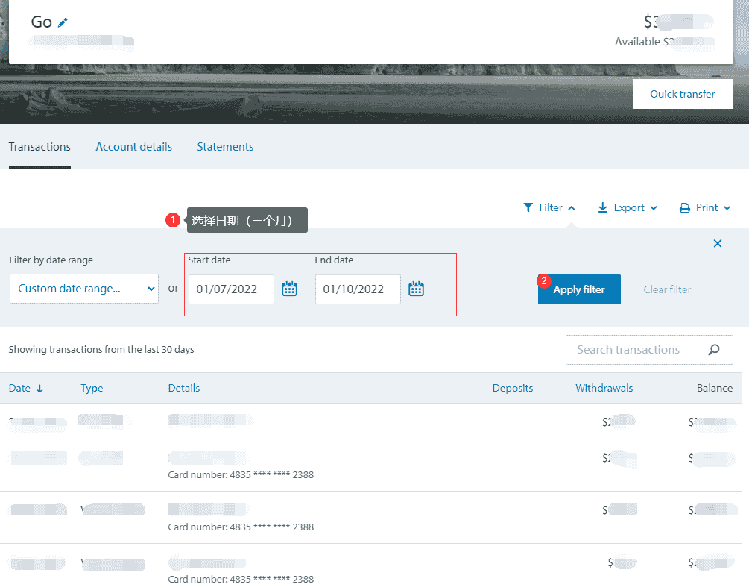Open the End date calendar picker icon
Viewport: 749px width, 587px height.
[x=417, y=289]
